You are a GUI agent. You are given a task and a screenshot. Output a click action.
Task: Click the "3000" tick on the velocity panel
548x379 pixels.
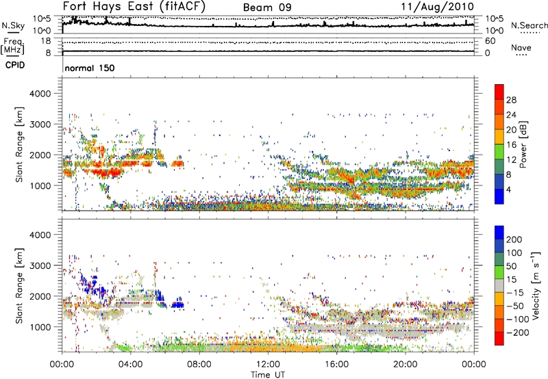(x=40, y=265)
